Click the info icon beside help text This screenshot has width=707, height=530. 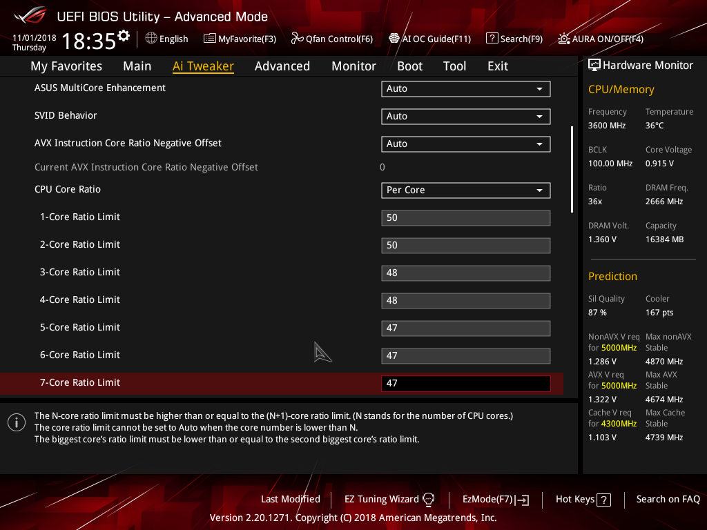click(17, 422)
